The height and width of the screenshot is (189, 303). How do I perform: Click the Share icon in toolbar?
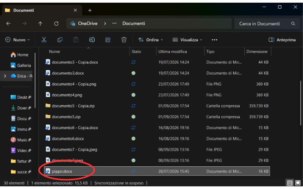[x=108, y=40]
